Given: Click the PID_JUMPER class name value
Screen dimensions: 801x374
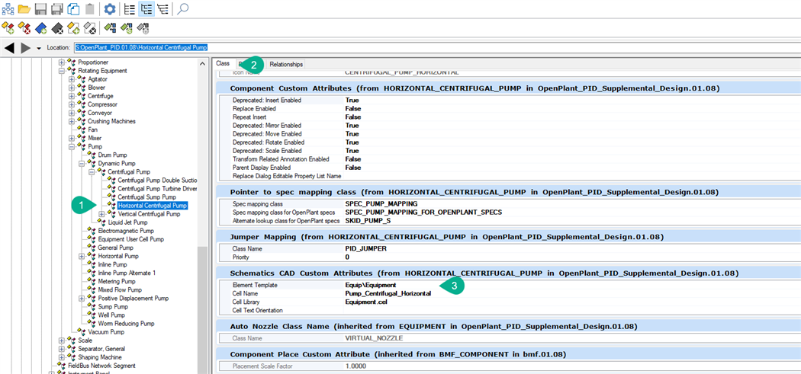Looking at the screenshot, I should [365, 250].
